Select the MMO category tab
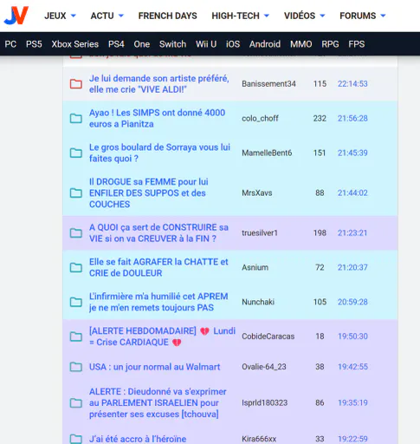The image size is (420, 444). (301, 44)
